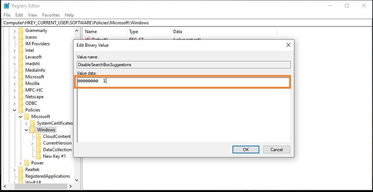Select the New Key #1 folder icon

coord(38,156)
